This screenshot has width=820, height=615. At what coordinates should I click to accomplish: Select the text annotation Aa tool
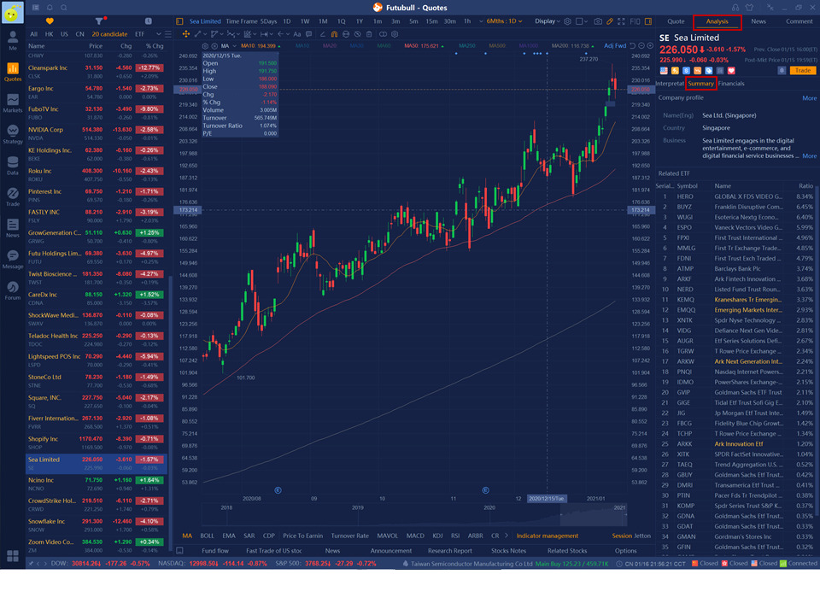pos(297,34)
